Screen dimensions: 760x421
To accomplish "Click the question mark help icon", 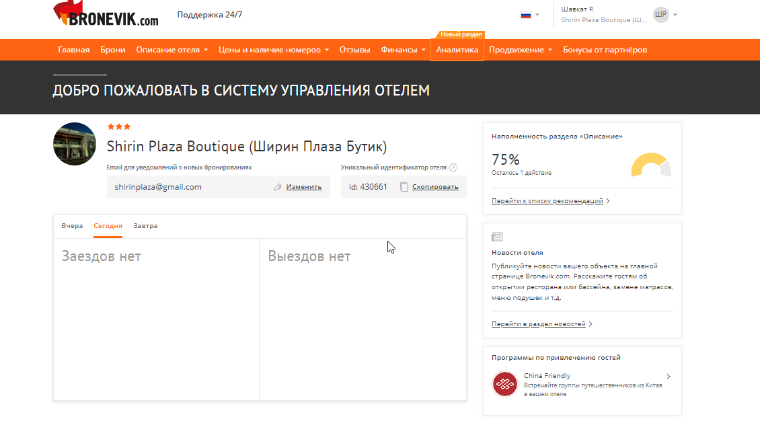I will (453, 167).
